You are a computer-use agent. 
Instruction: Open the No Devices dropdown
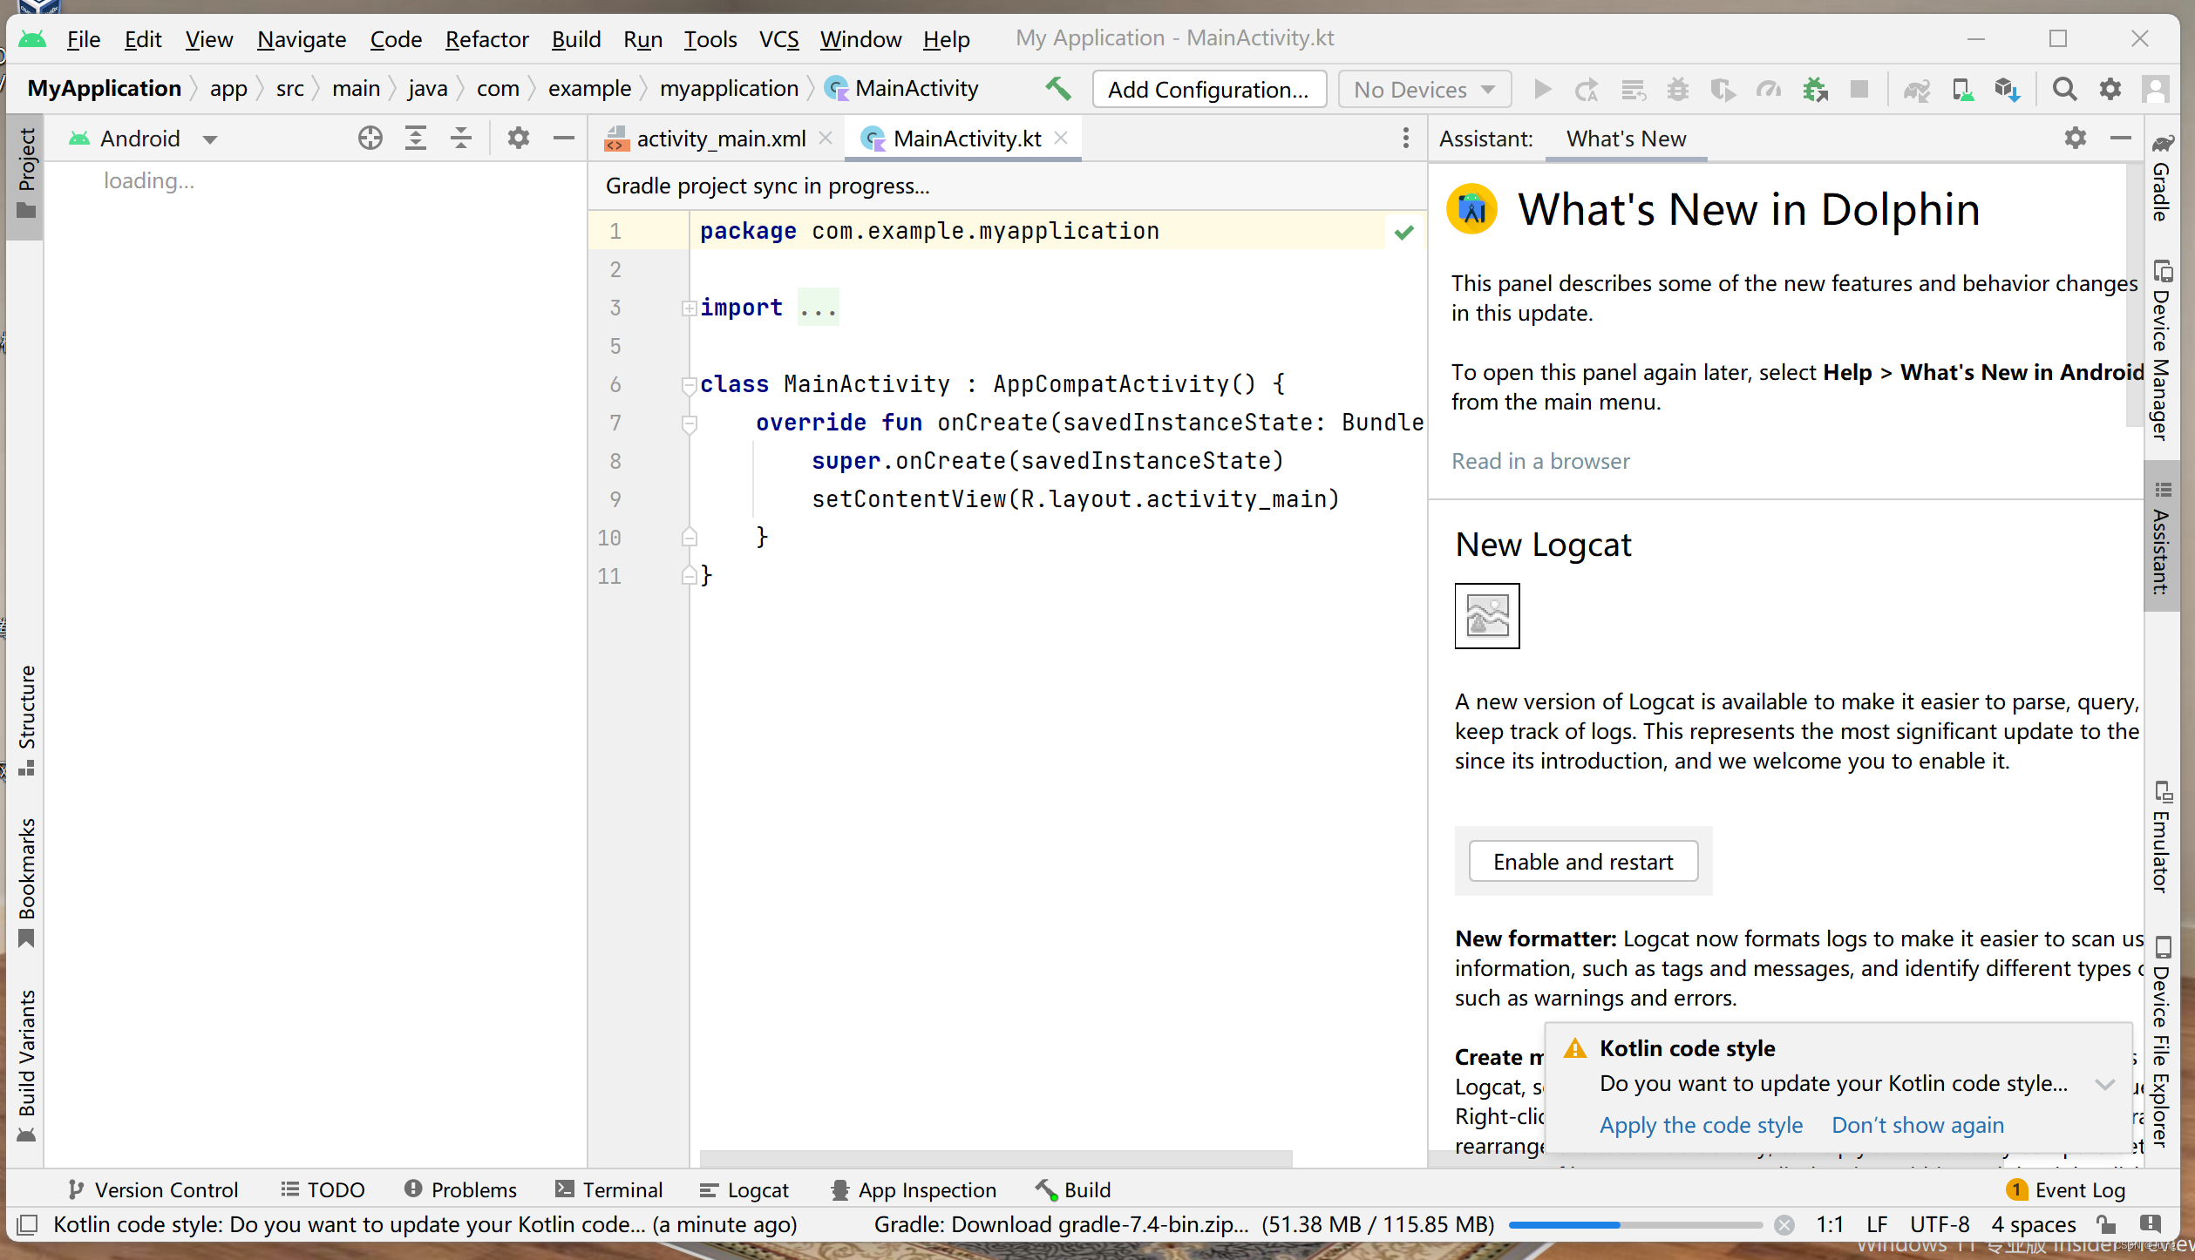tap(1424, 89)
